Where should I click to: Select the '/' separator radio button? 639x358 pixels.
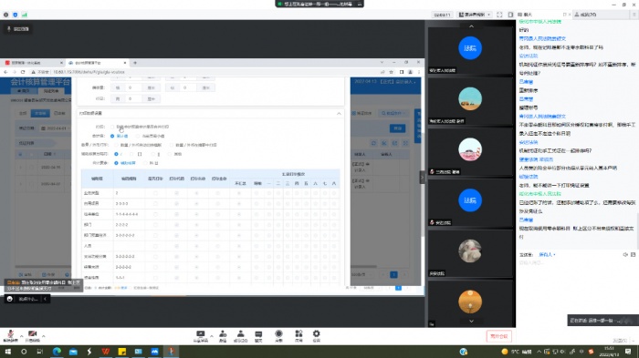pos(116,154)
